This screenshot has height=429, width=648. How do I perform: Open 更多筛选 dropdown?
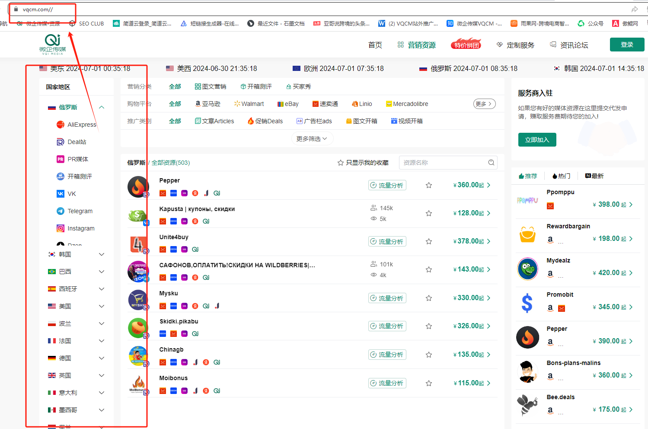point(312,139)
